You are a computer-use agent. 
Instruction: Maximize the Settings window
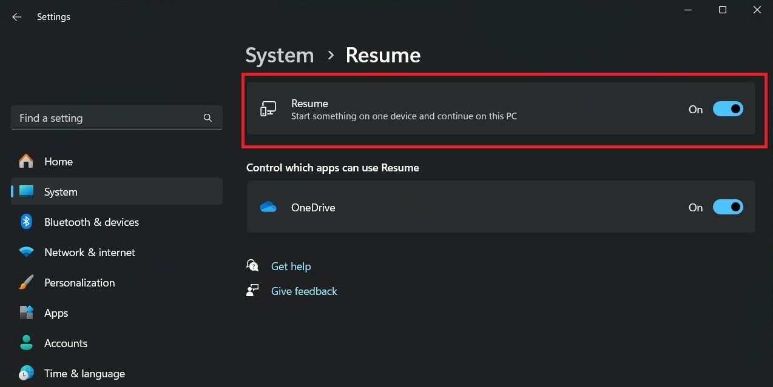pyautogui.click(x=722, y=10)
